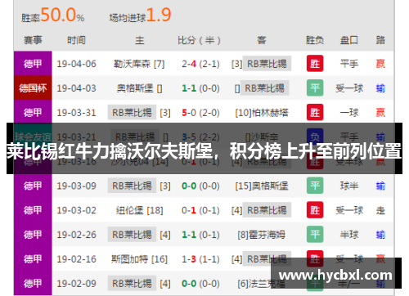Open away team [15]奥格斯堡

[x=262, y=186]
